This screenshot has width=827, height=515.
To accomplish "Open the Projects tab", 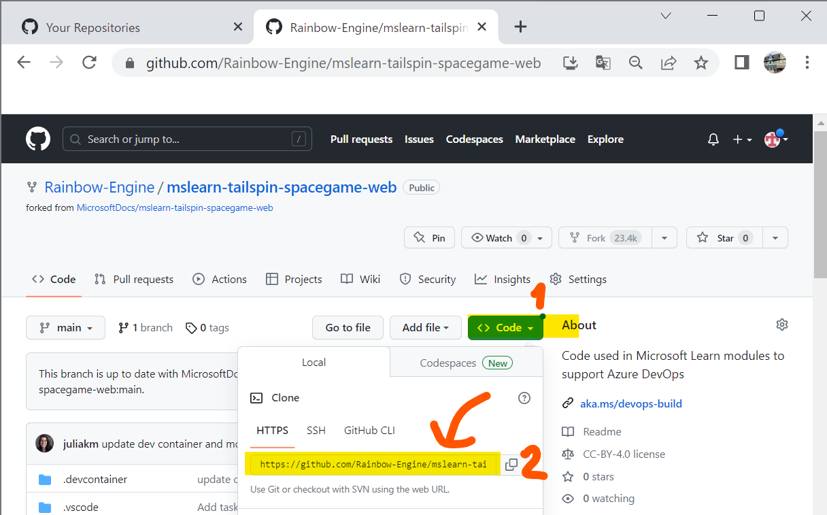I will point(294,279).
